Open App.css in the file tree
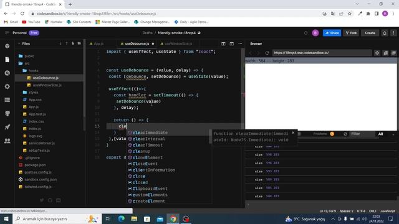399x224 pixels. 35,100
